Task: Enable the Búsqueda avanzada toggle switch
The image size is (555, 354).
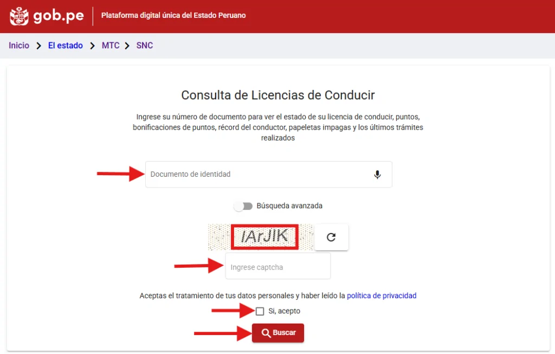Action: tap(243, 206)
